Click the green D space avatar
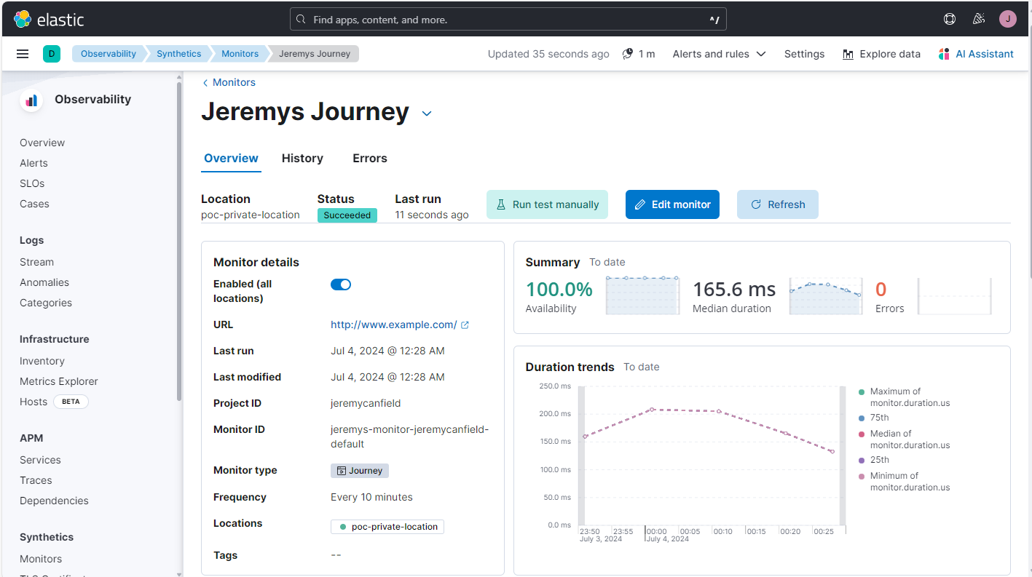Image resolution: width=1032 pixels, height=577 pixels. coord(52,54)
